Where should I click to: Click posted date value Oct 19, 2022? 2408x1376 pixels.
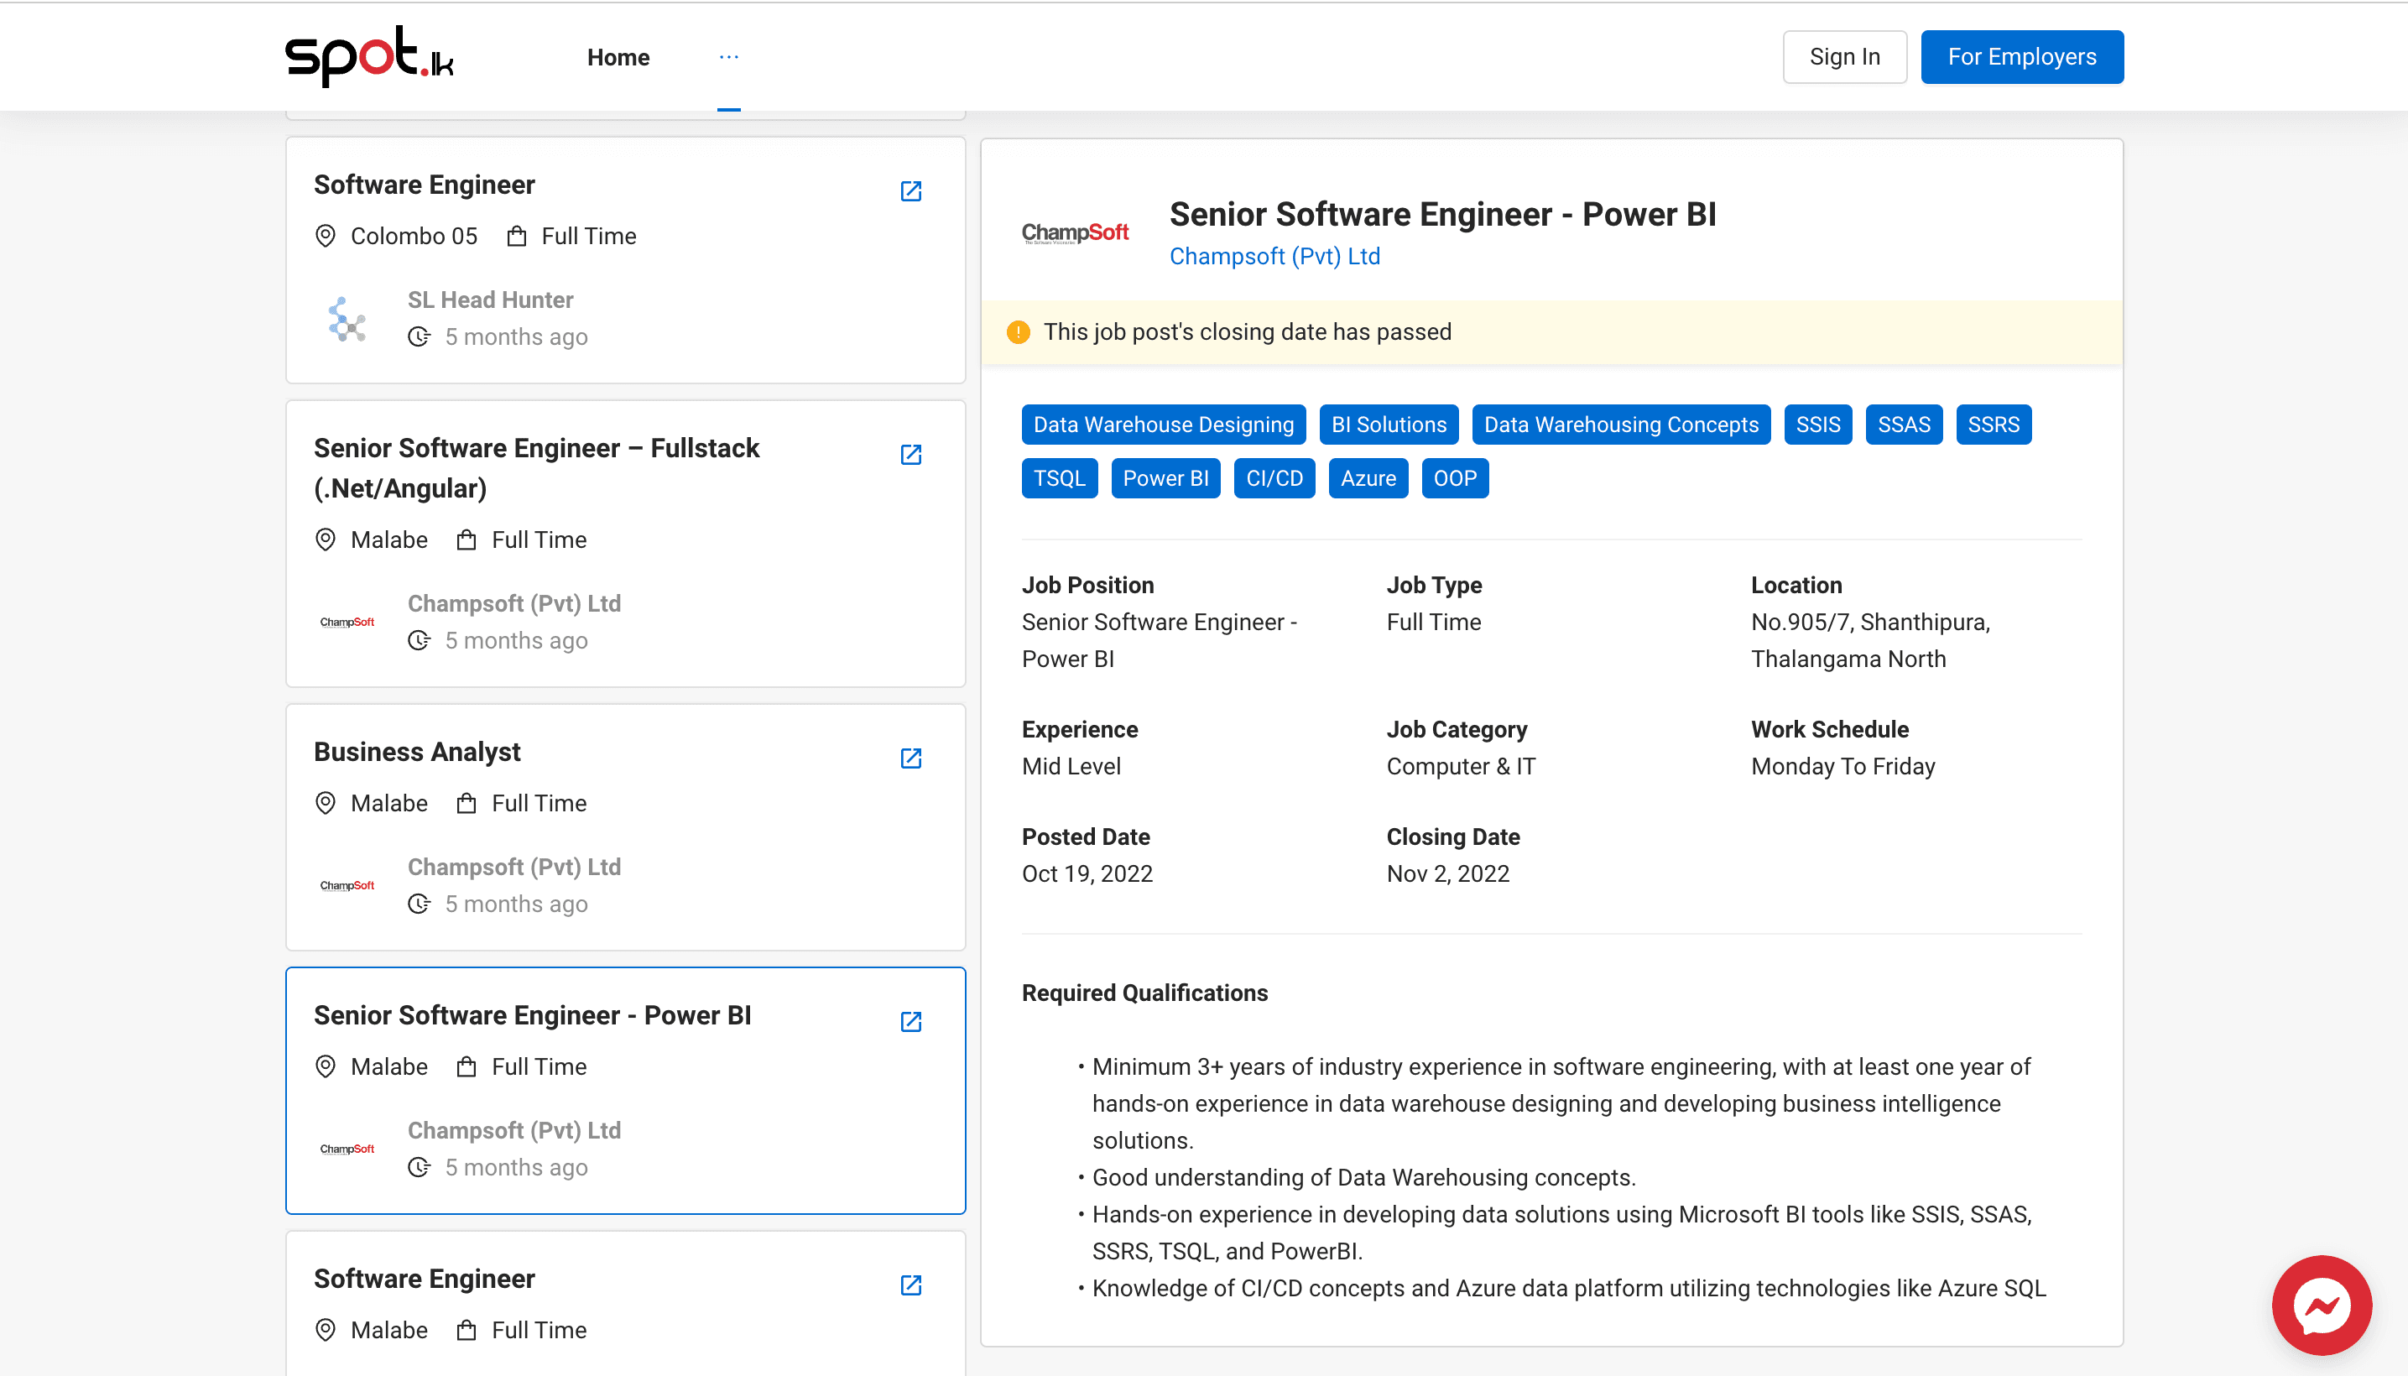[1087, 874]
